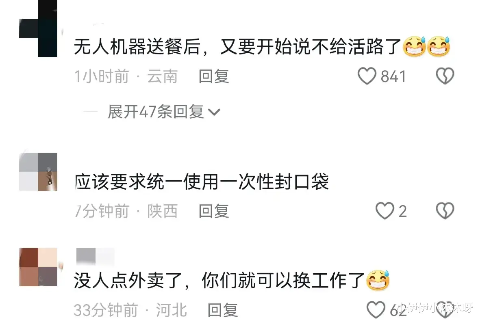Open the blurred username above 没人点外卖了
This screenshot has height=320, width=478.
click(x=95, y=256)
